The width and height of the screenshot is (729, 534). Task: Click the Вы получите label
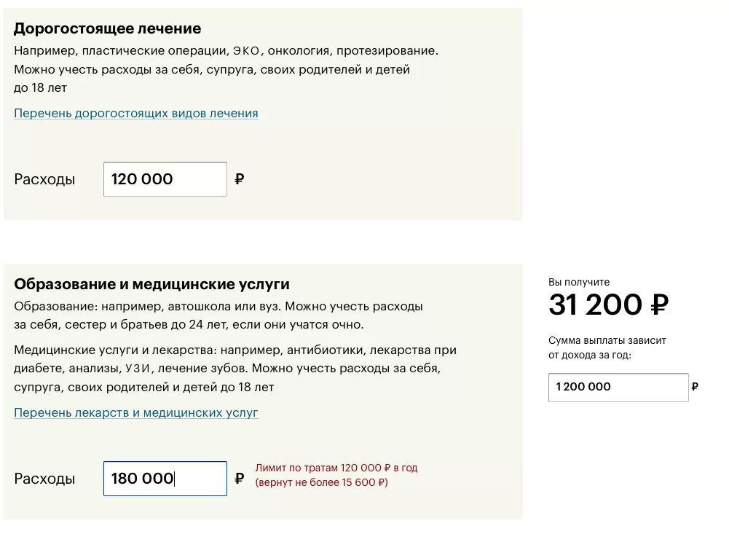point(579,282)
